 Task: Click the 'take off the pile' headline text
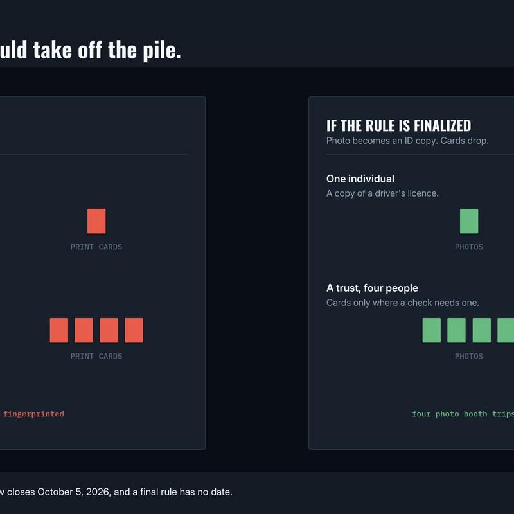coord(107,50)
